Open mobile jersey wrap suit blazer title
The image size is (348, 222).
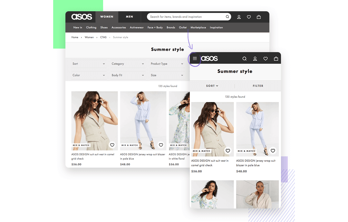(x=256, y=163)
